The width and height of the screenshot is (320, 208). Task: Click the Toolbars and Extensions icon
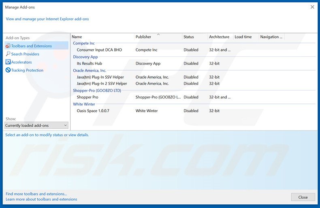(8, 46)
